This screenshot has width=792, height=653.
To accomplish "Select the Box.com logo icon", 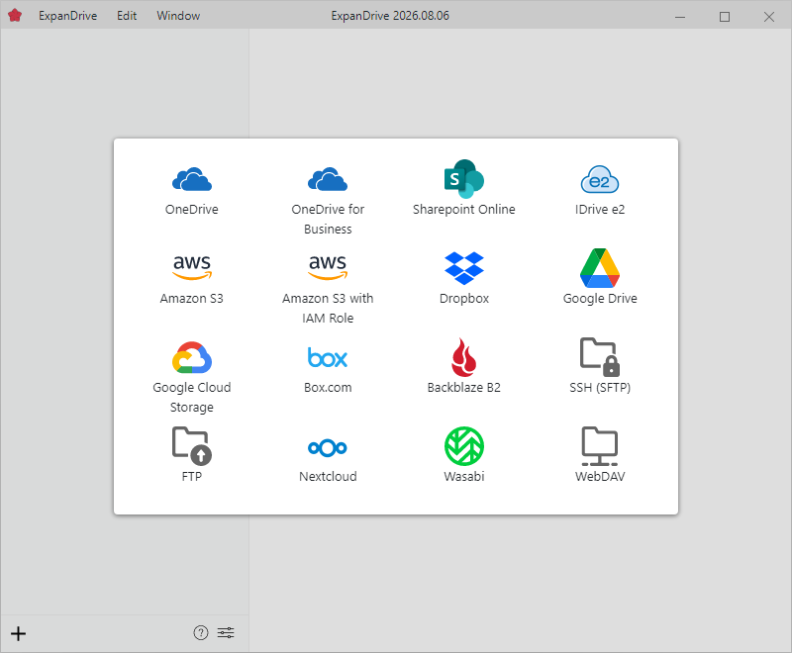I will point(328,357).
